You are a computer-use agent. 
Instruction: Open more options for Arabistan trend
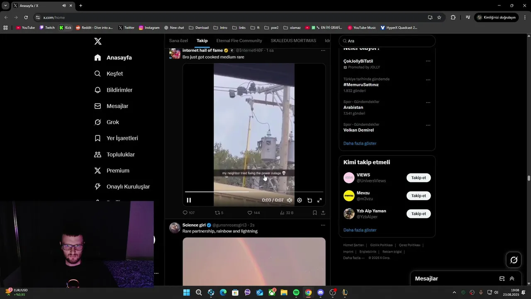(428, 103)
